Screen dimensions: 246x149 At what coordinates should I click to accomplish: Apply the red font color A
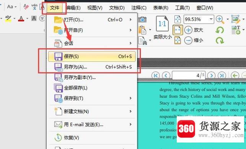pyautogui.click(x=21, y=19)
